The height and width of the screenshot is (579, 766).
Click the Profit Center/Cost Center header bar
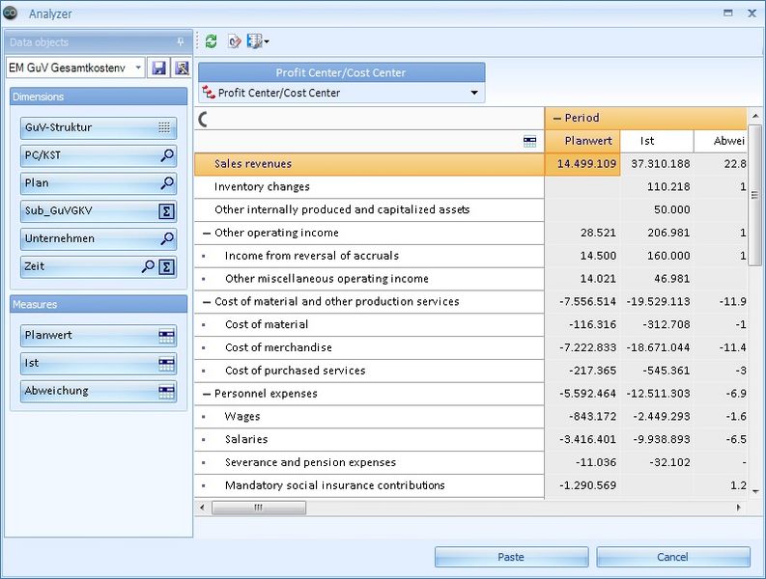click(342, 72)
